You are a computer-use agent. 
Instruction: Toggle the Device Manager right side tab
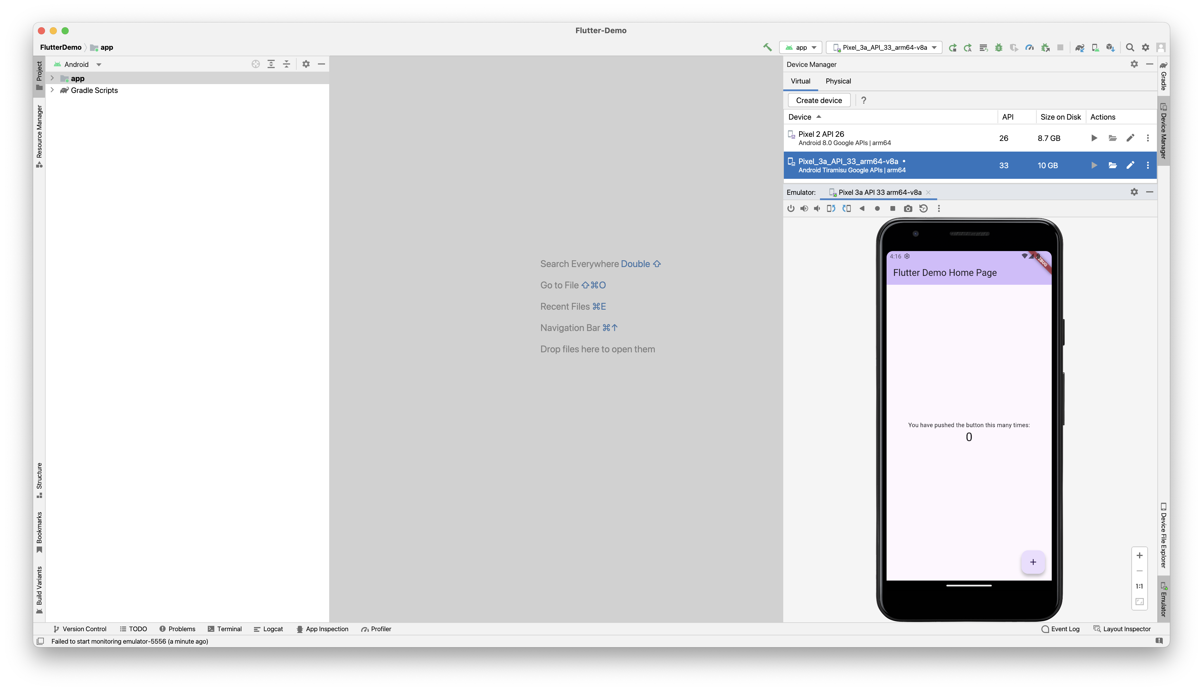click(1164, 131)
